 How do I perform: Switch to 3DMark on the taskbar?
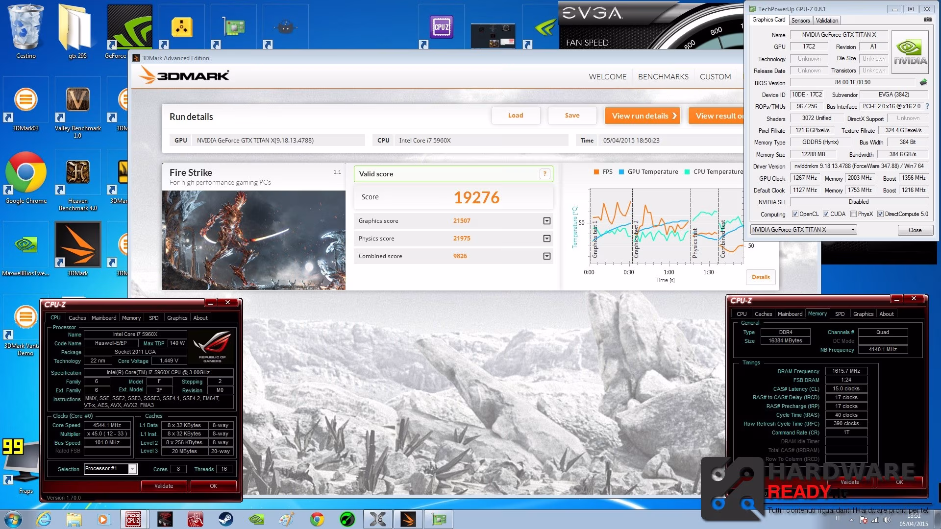(408, 519)
